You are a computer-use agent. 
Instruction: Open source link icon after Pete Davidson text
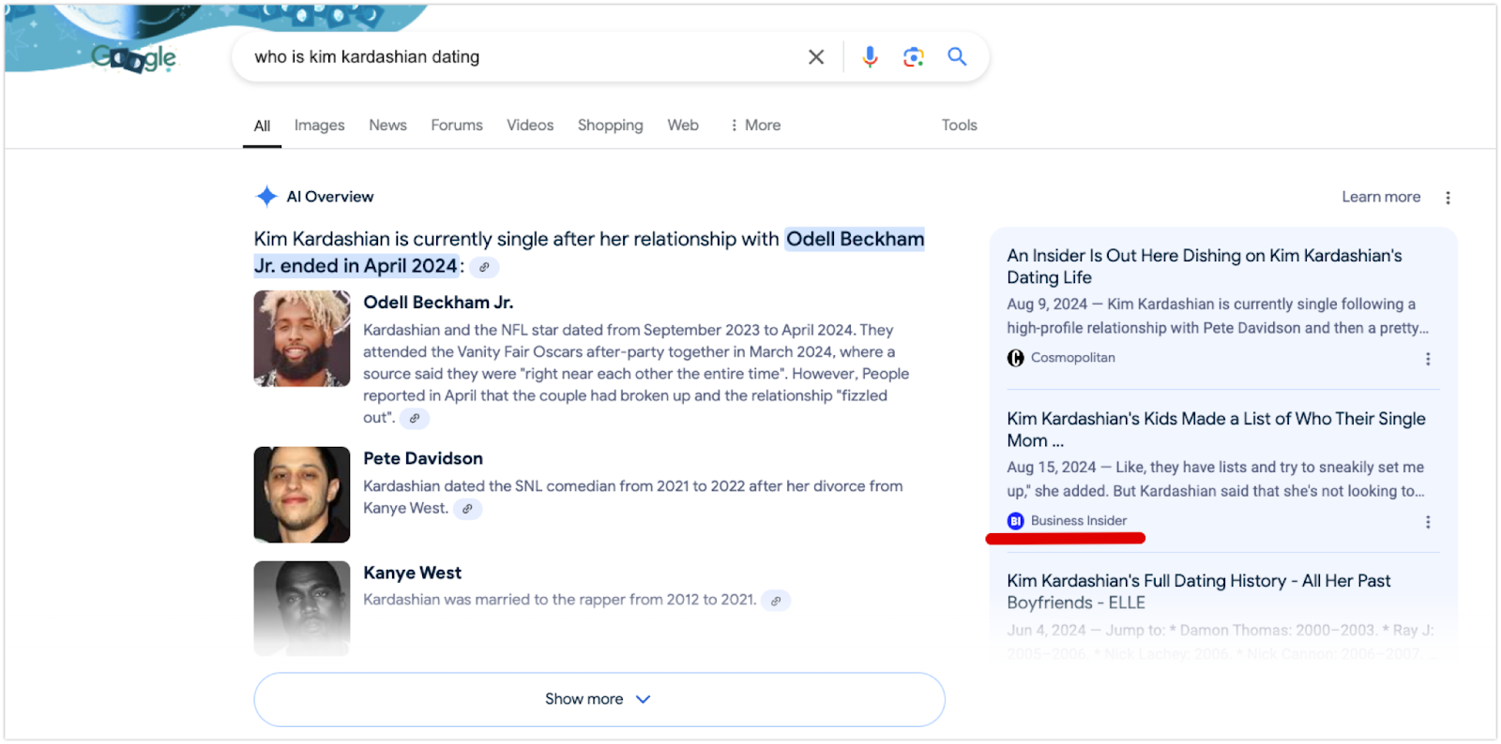coord(467,509)
